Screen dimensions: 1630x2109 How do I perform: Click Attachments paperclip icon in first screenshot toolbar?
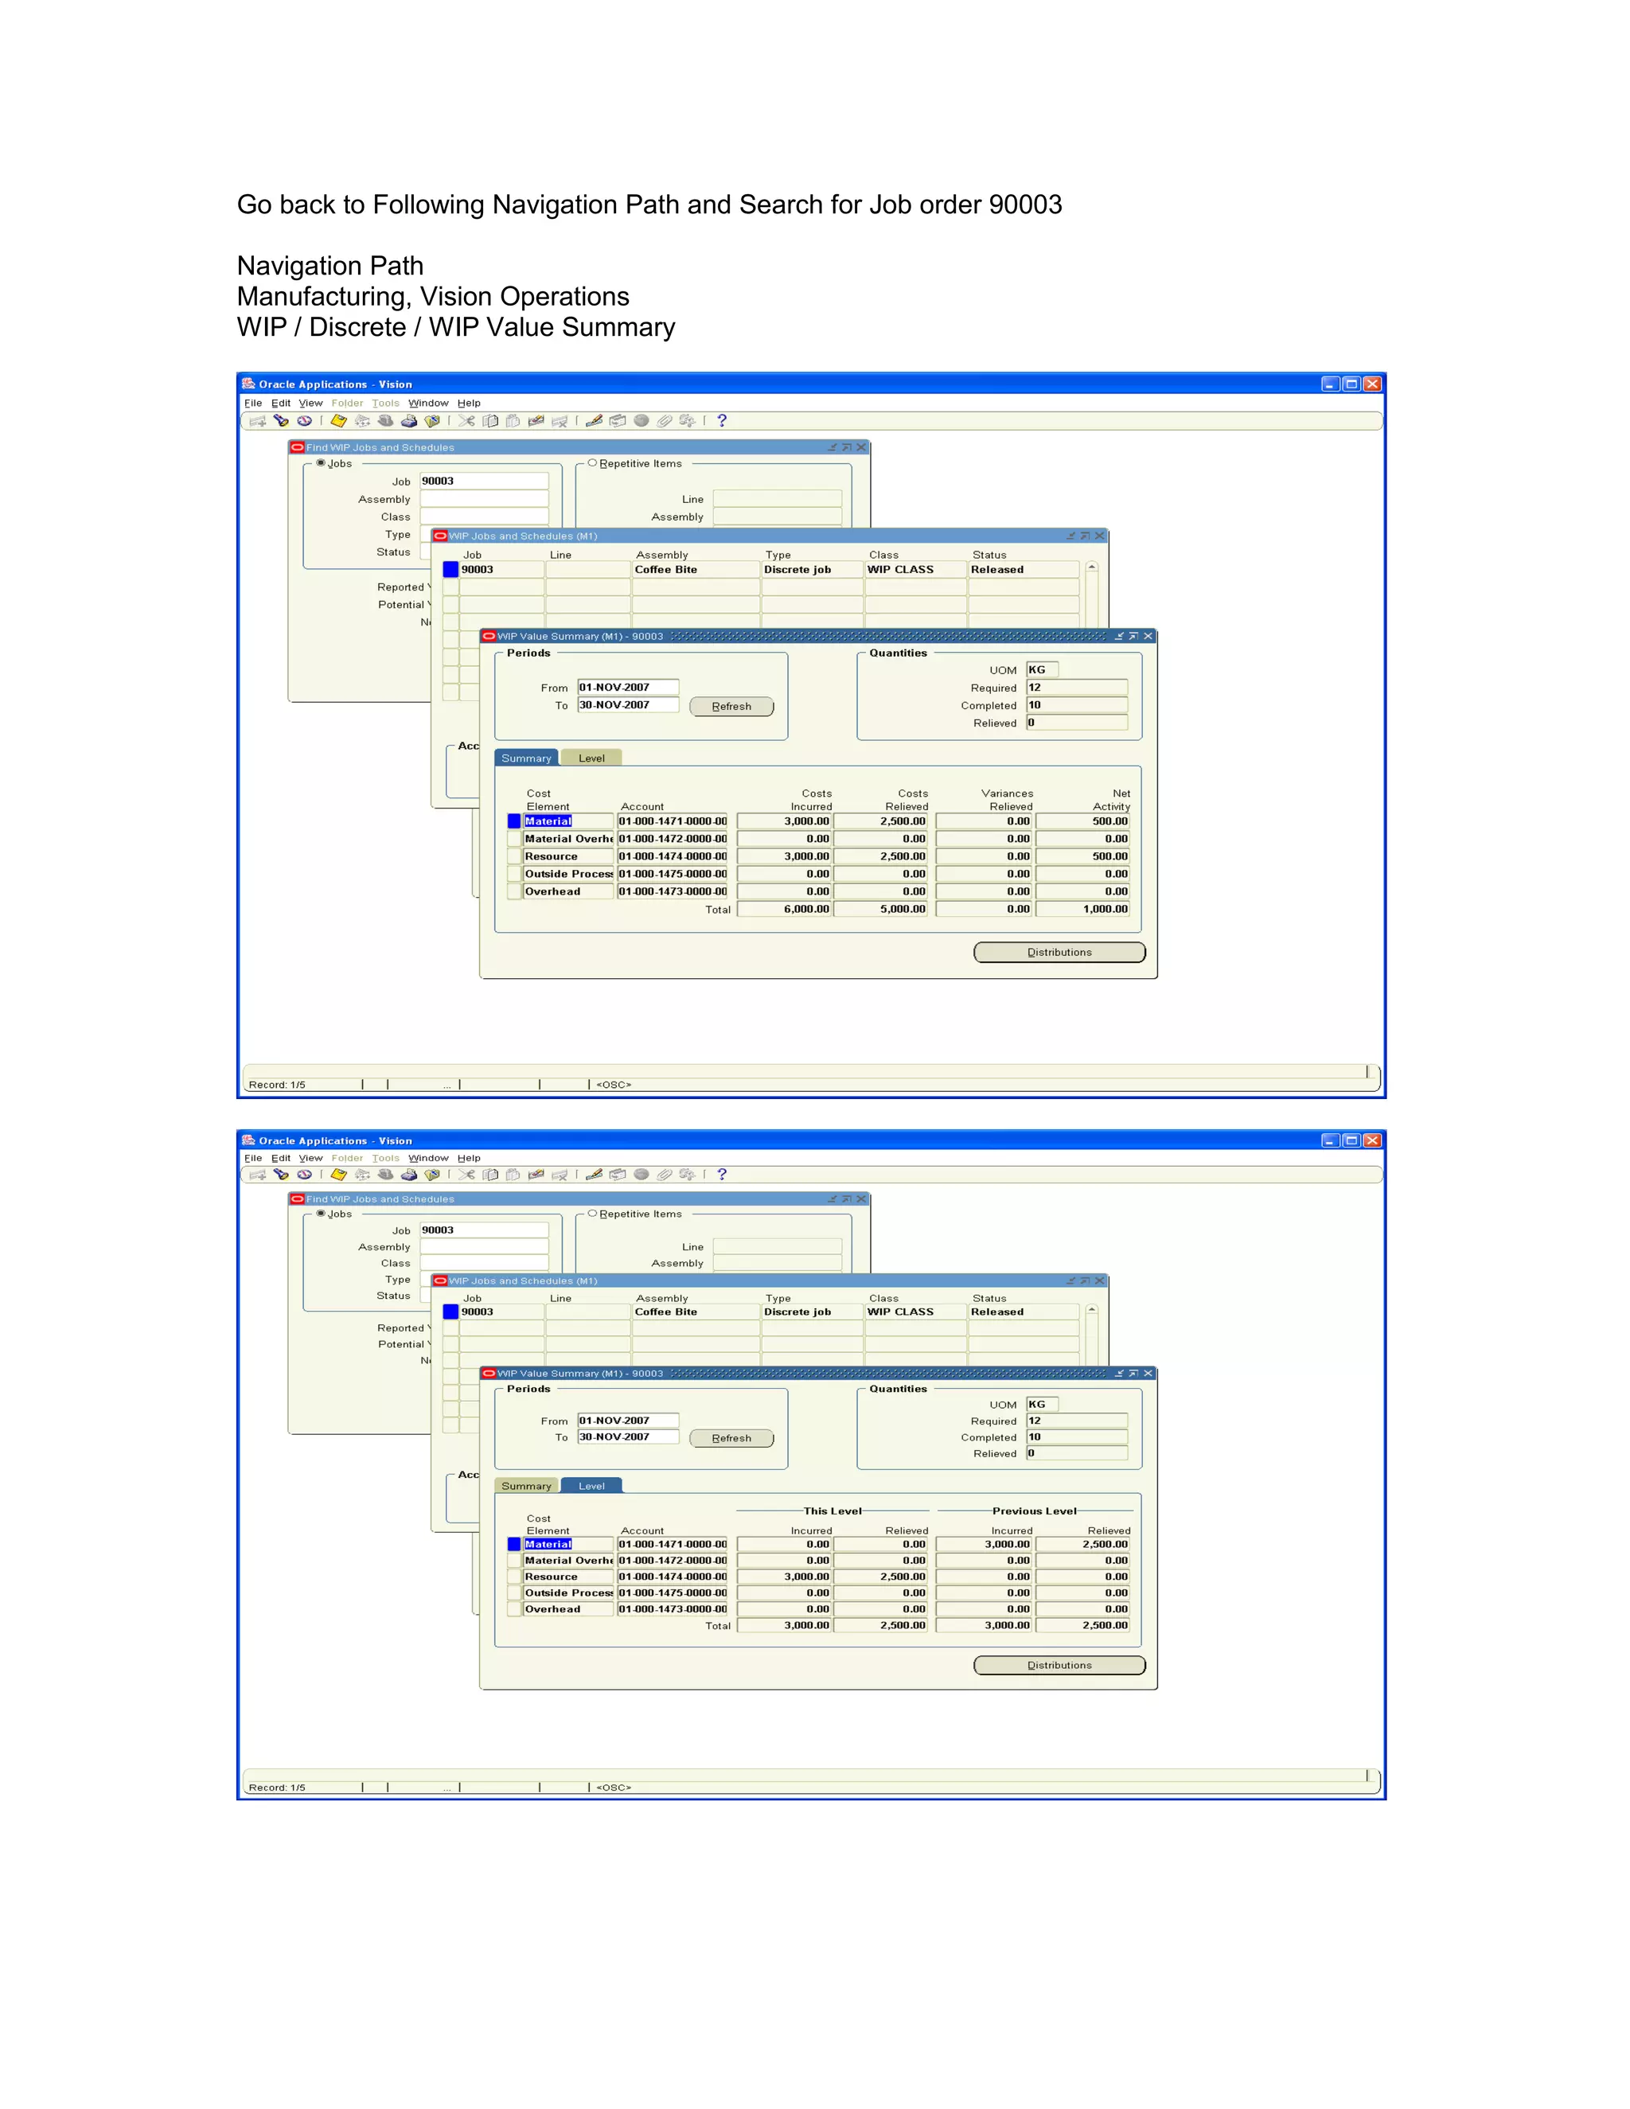(665, 421)
